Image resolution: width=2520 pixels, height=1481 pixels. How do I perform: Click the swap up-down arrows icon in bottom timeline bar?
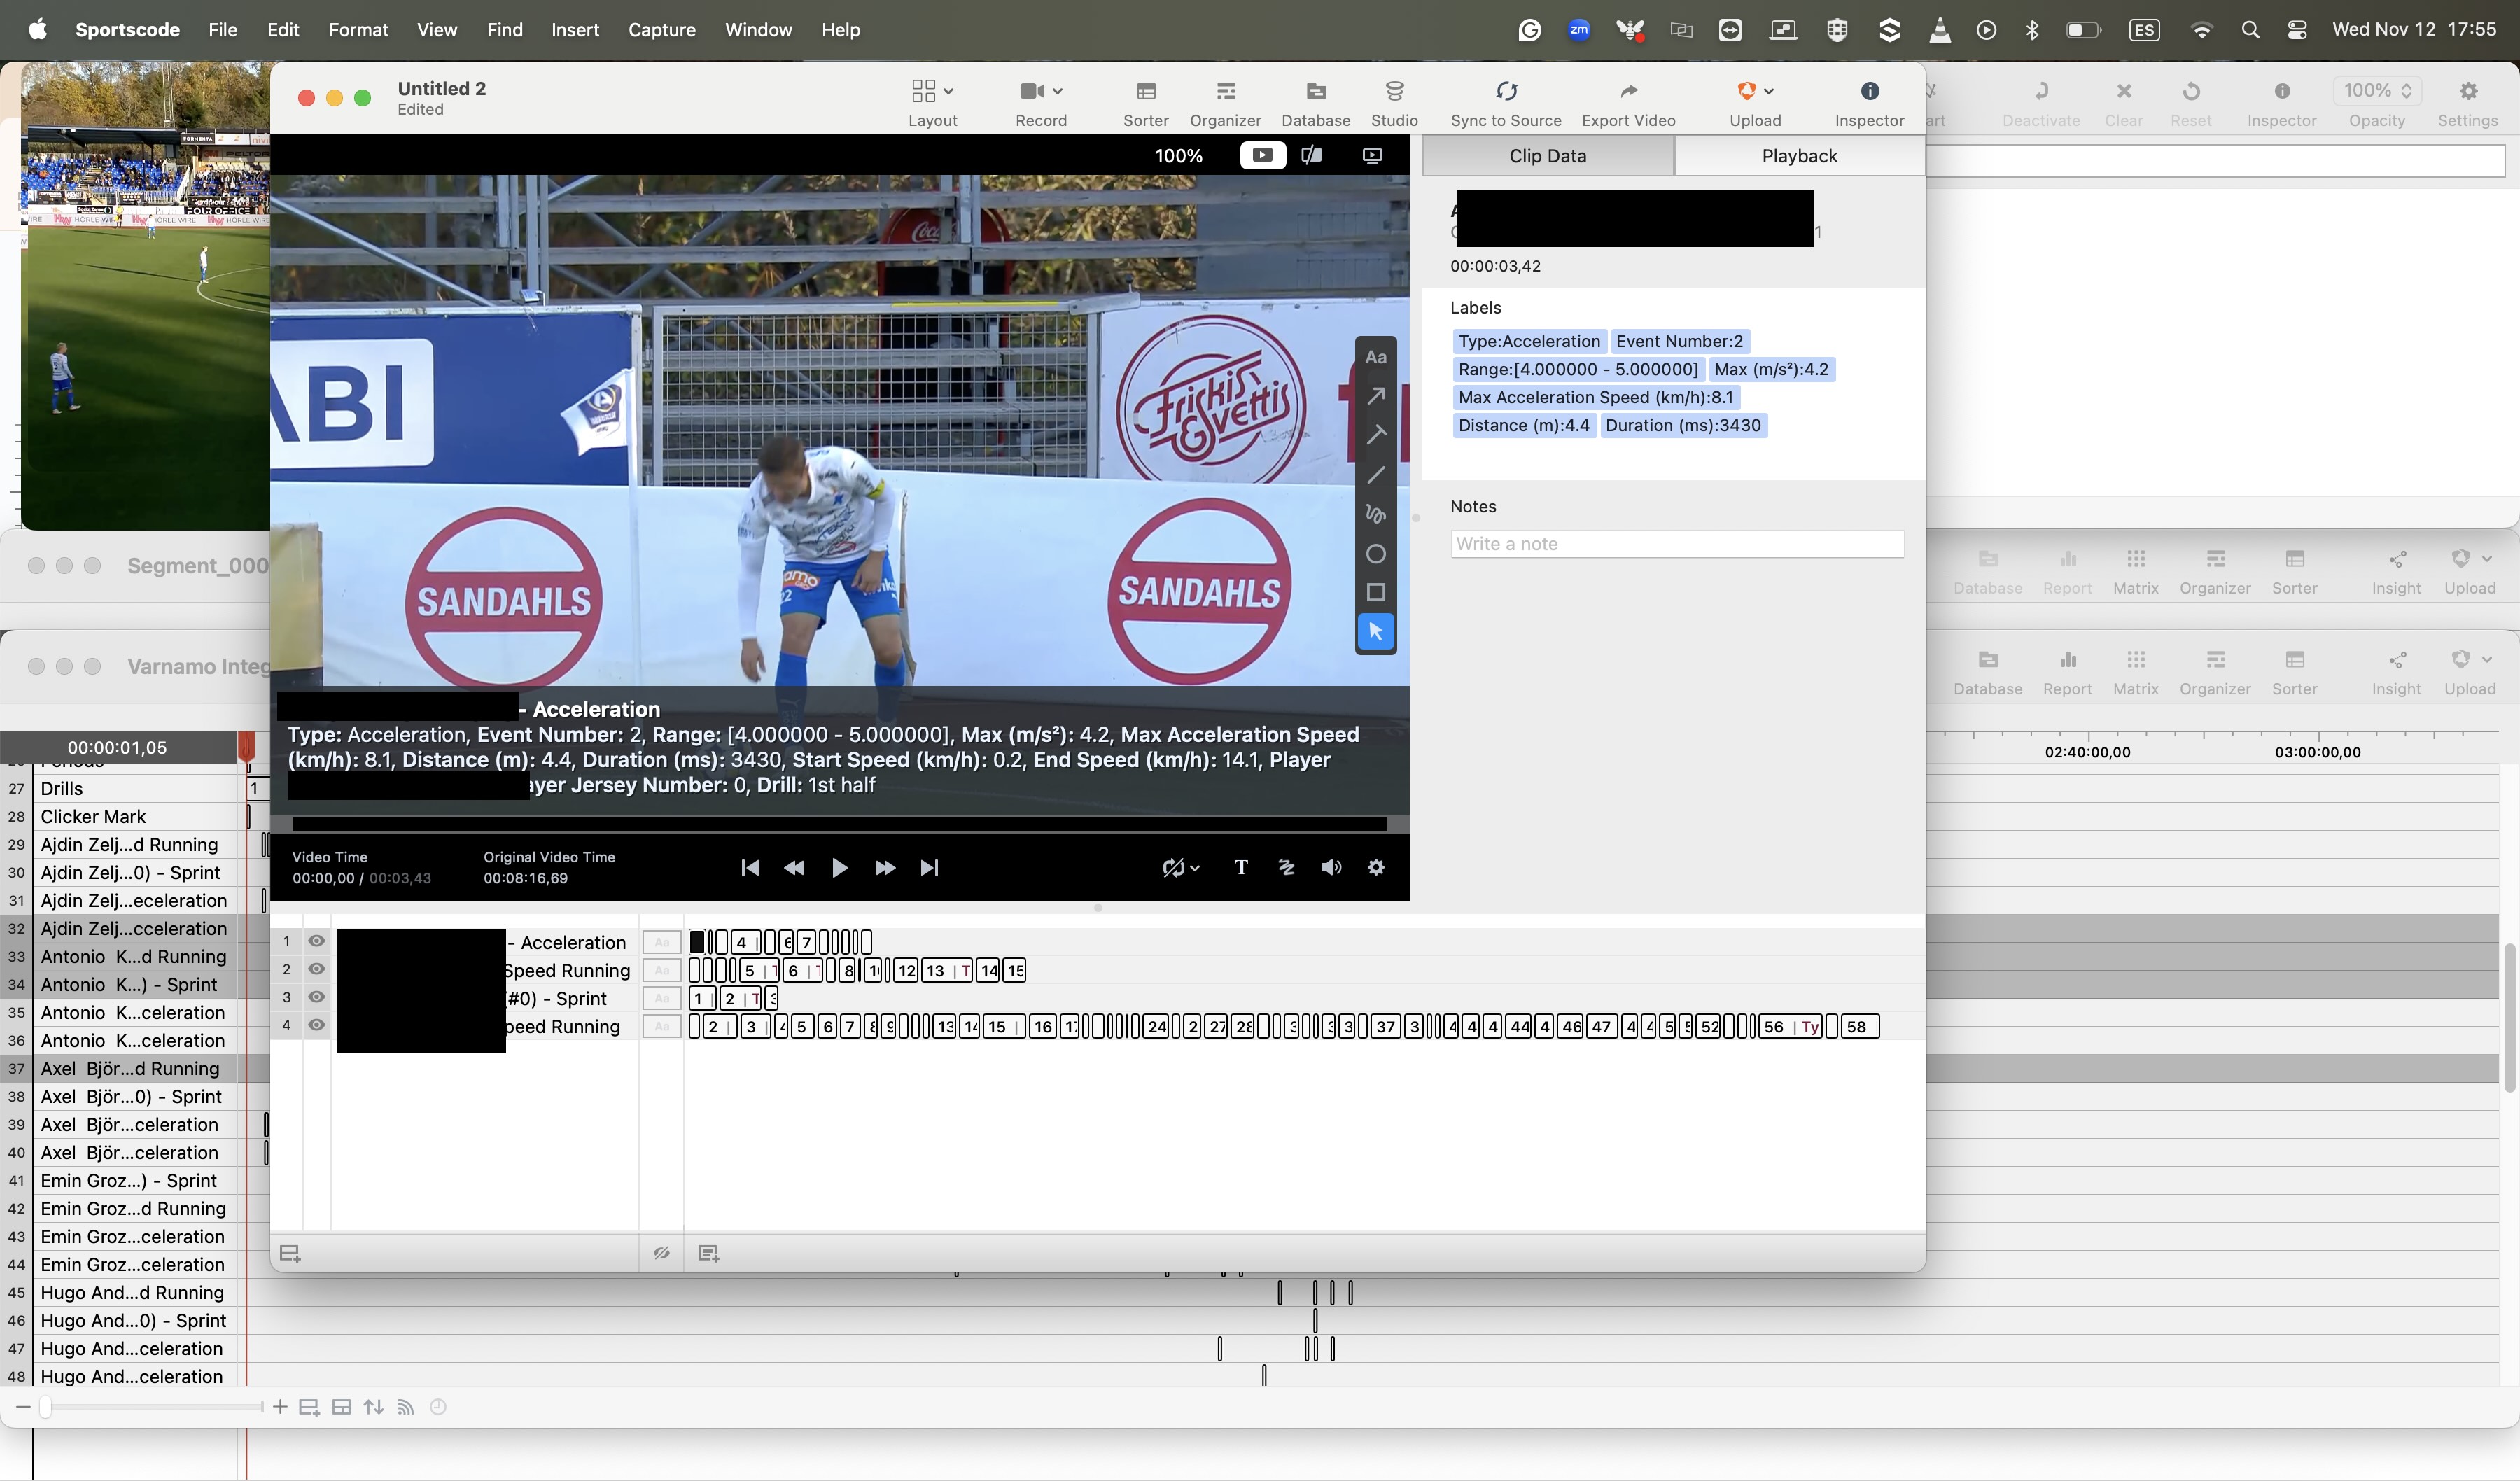tap(374, 1407)
